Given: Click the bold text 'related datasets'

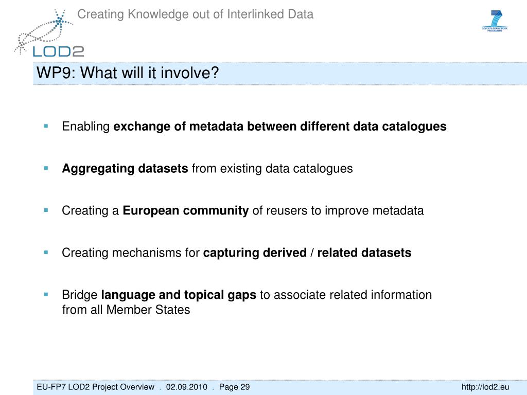Looking at the screenshot, I should (364, 253).
